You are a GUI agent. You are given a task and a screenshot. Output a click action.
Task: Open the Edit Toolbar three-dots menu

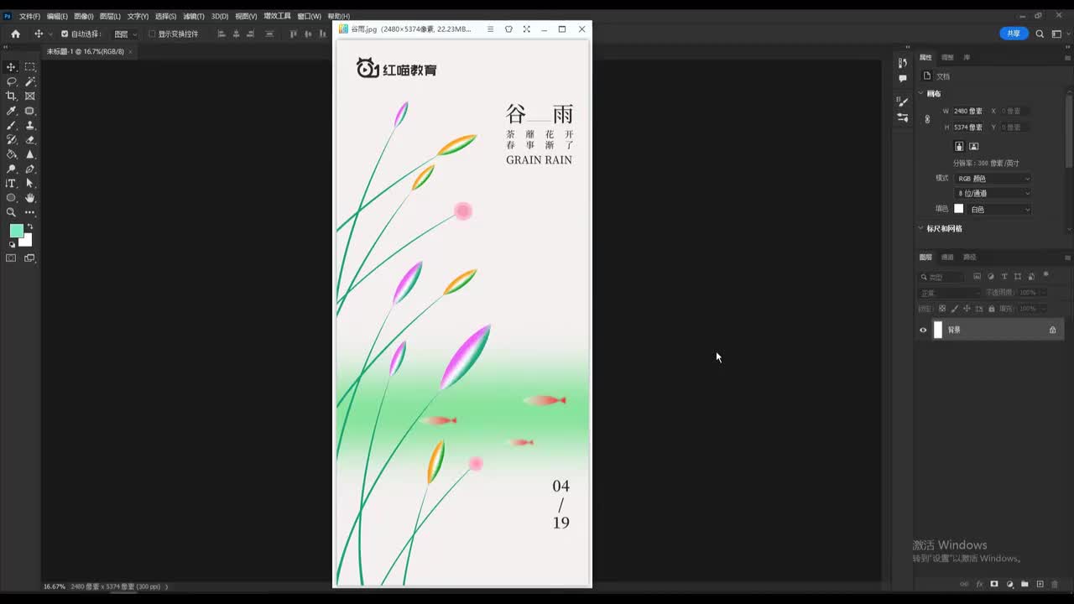point(29,212)
